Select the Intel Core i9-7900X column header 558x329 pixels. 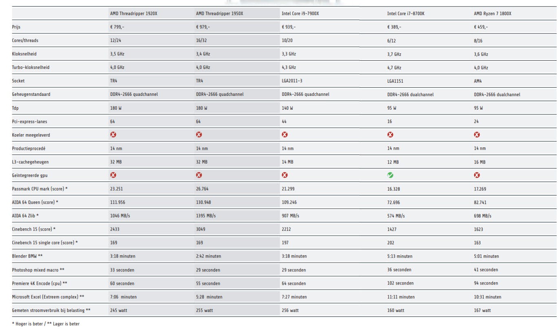point(300,13)
